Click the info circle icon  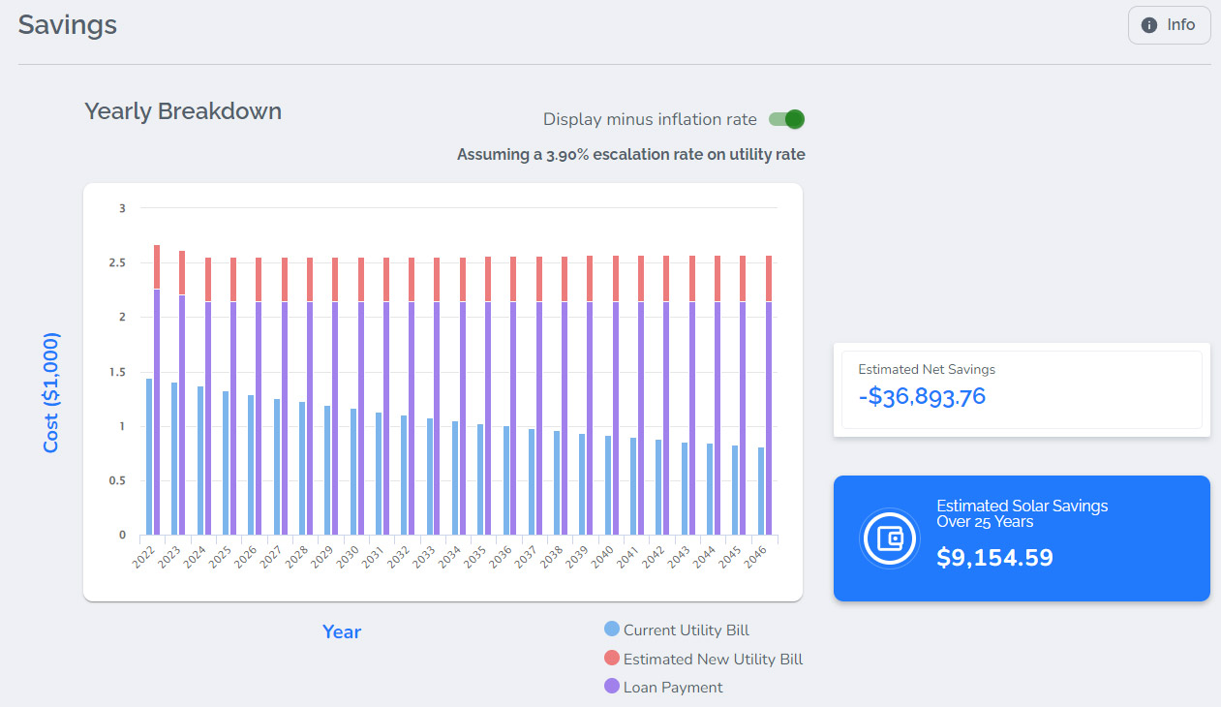1149,25
